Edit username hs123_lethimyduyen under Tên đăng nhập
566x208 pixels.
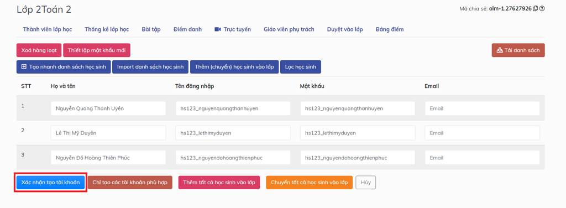coord(233,133)
